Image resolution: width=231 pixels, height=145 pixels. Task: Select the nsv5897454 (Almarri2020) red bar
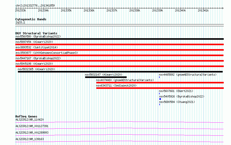pyautogui.click(x=119, y=44)
